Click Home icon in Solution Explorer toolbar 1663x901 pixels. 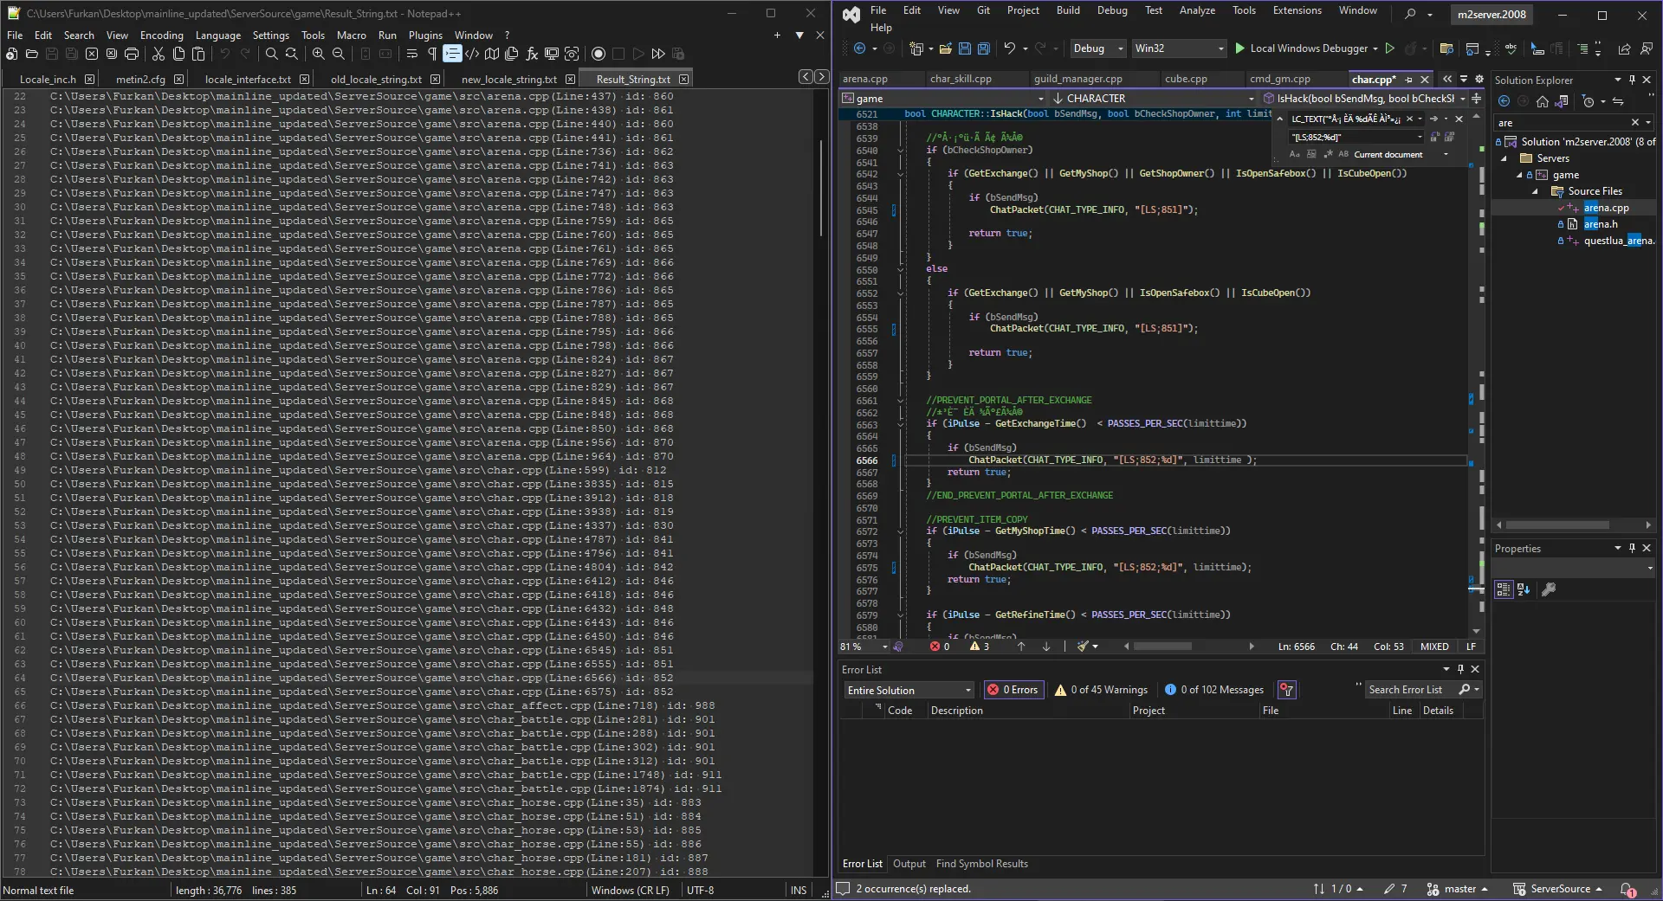pos(1543,101)
